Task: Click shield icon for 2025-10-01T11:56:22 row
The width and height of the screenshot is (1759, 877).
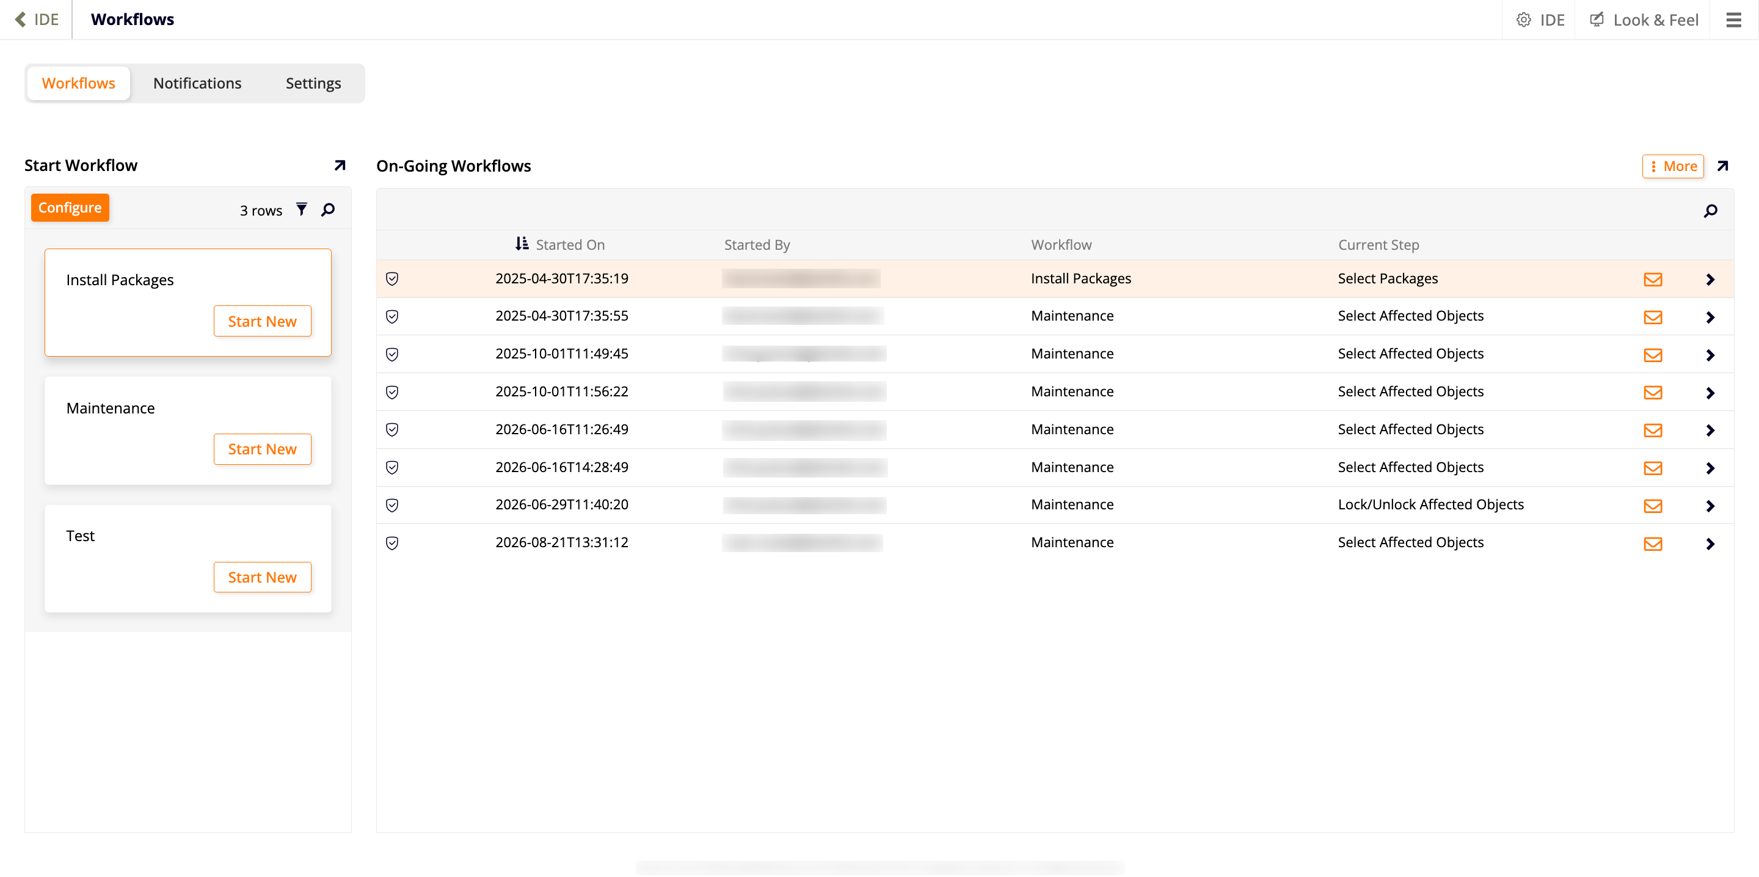Action: coord(392,392)
